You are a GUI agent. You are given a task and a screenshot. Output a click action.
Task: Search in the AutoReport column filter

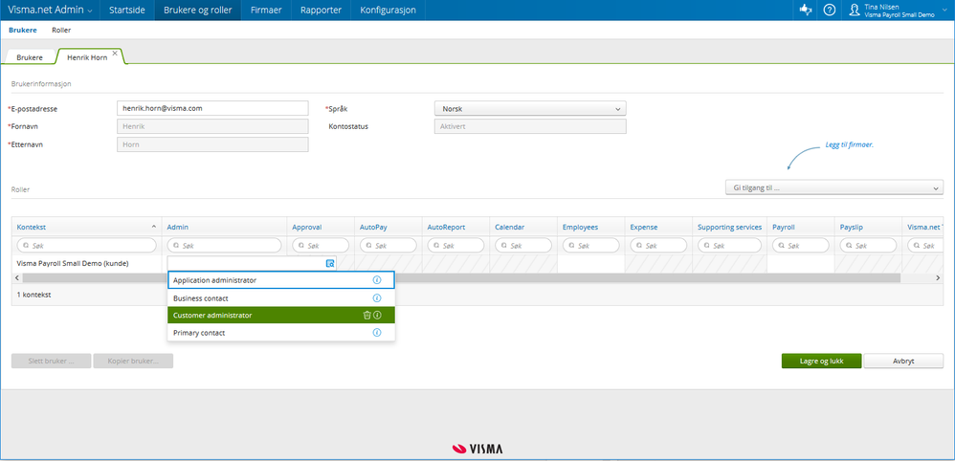(455, 246)
